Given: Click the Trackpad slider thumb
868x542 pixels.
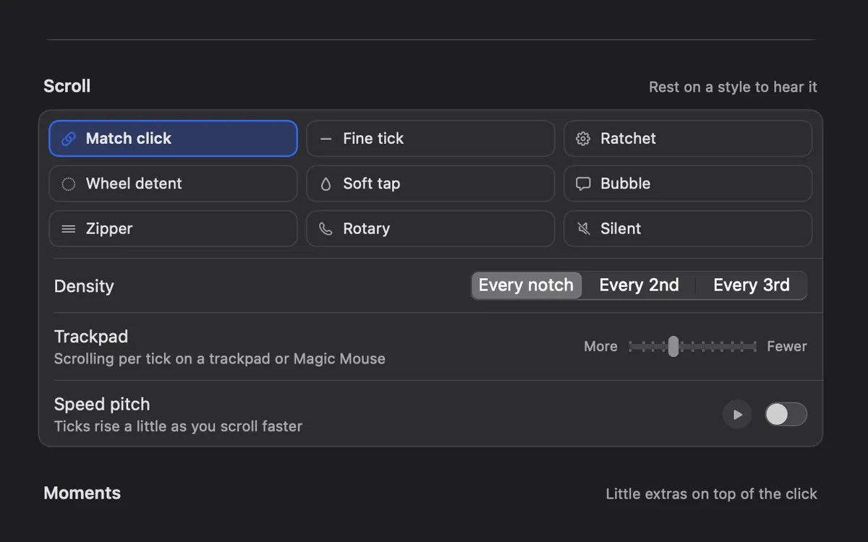Looking at the screenshot, I should coord(673,346).
